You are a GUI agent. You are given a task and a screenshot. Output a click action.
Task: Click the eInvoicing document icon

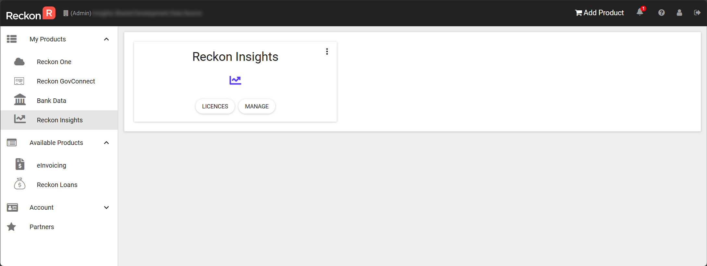click(x=20, y=164)
